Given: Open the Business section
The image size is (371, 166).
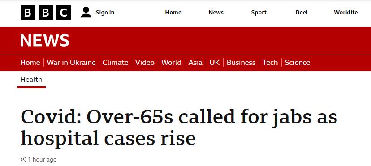Looking at the screenshot, I should [241, 62].
